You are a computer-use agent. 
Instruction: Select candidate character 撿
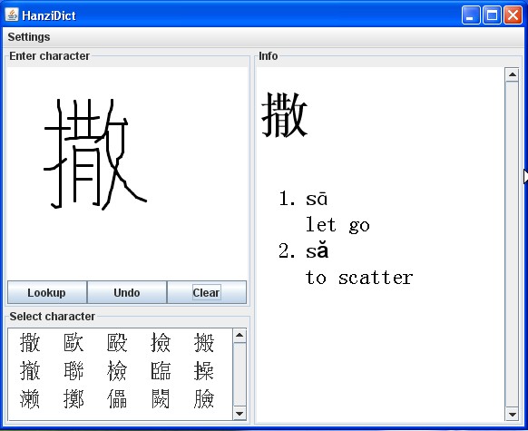(x=161, y=342)
